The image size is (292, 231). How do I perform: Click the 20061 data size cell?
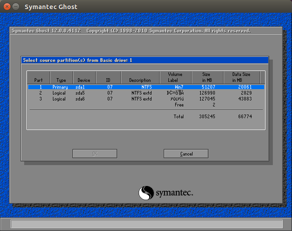point(245,87)
